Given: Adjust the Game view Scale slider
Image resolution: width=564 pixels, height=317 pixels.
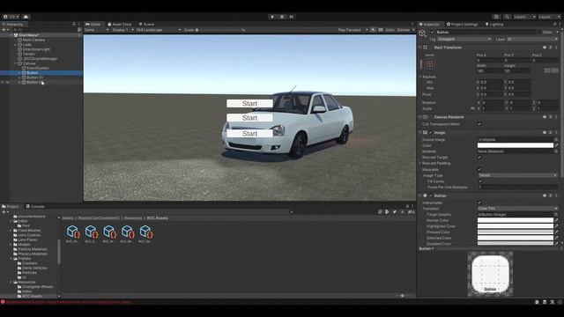Looking at the screenshot, I should pos(219,30).
